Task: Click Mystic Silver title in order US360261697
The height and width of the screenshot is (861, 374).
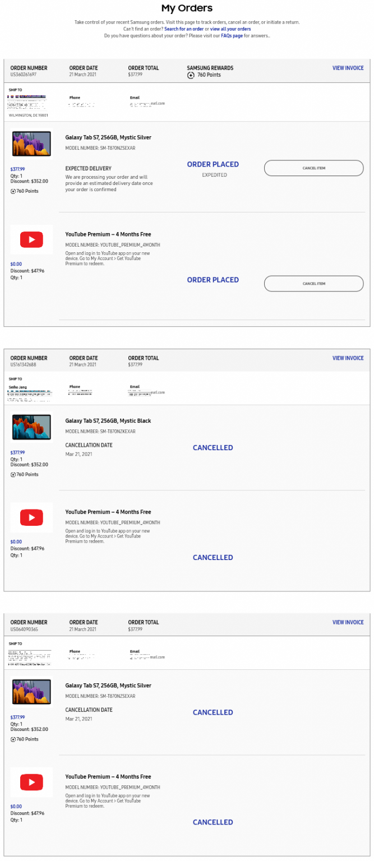Action: (x=108, y=137)
